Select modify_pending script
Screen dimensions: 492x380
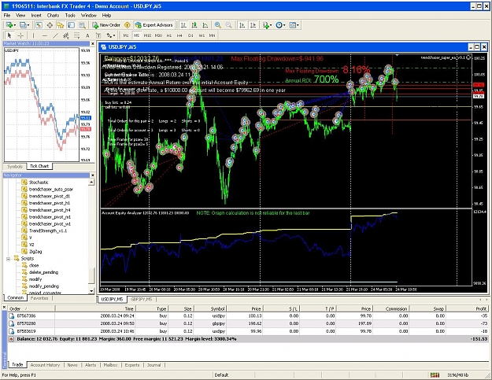pos(44,286)
